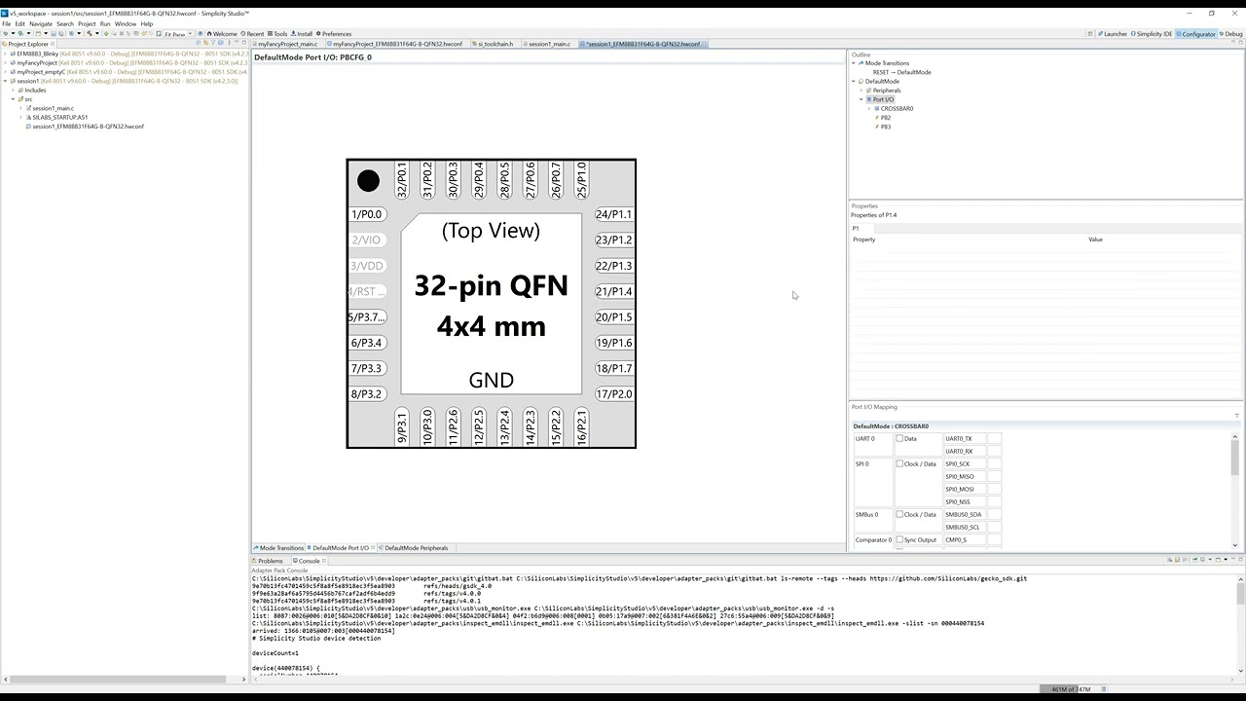This screenshot has height=701, width=1246.
Task: Click the SPI0_MISO signal cell
Action: (x=965, y=476)
